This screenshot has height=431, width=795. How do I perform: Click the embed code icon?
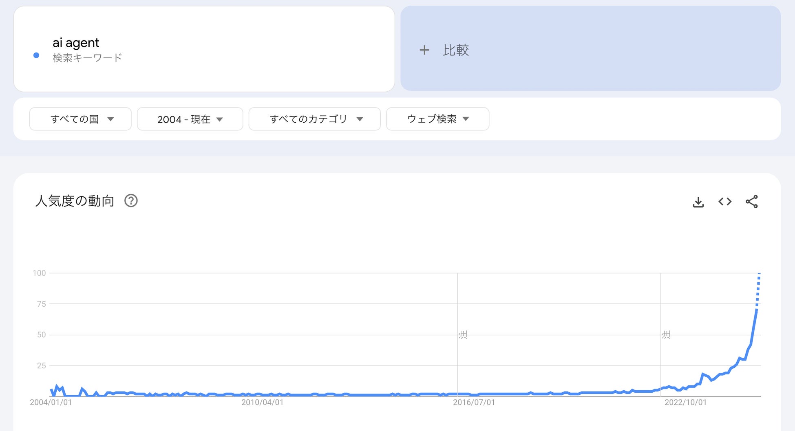pyautogui.click(x=725, y=202)
